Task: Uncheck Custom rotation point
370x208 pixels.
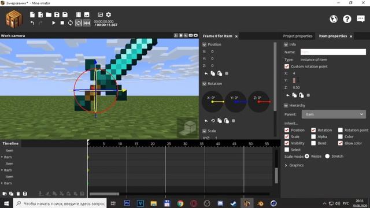Action: (287, 66)
